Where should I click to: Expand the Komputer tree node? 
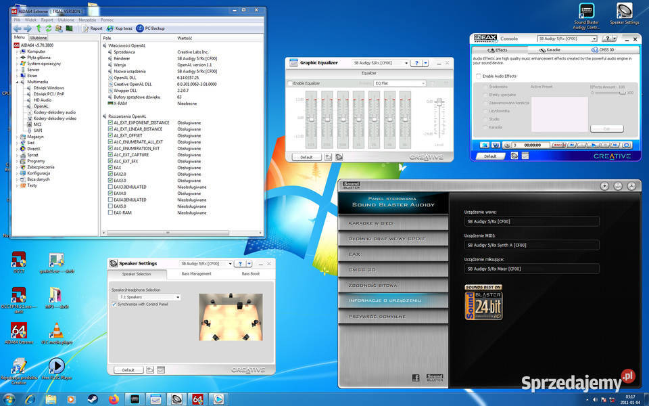[18, 51]
